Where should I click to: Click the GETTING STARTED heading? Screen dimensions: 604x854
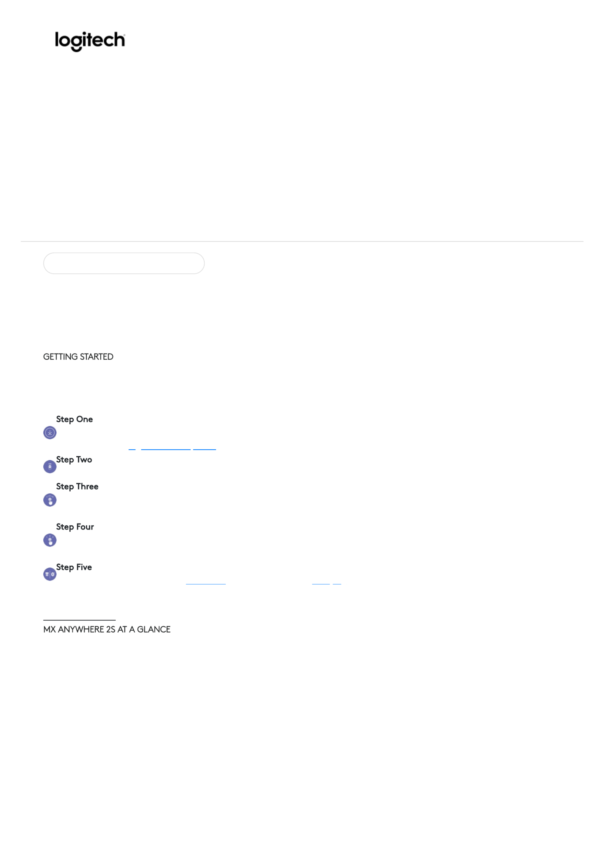pyautogui.click(x=78, y=357)
